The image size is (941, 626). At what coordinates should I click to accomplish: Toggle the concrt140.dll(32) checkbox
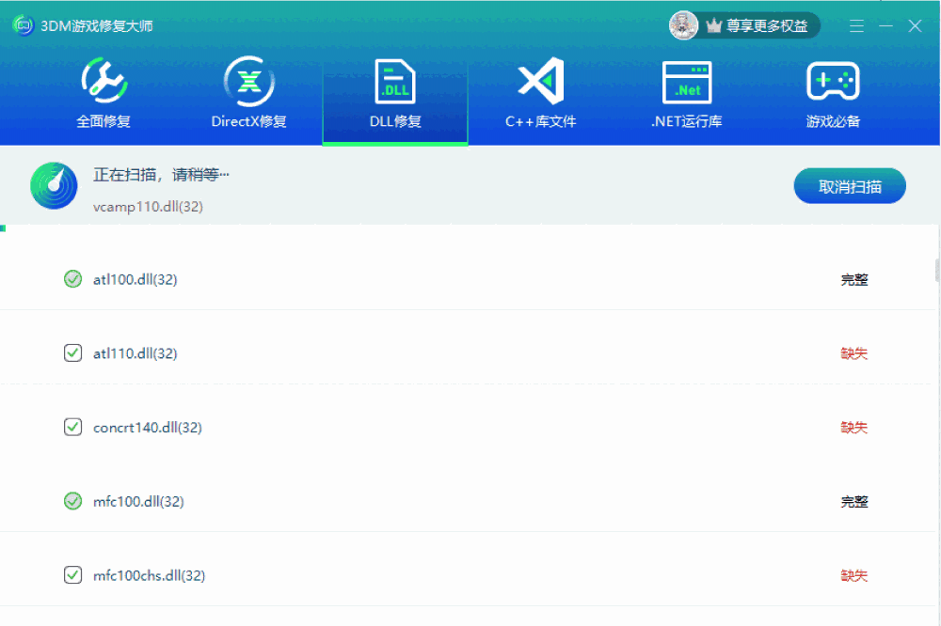click(x=72, y=427)
